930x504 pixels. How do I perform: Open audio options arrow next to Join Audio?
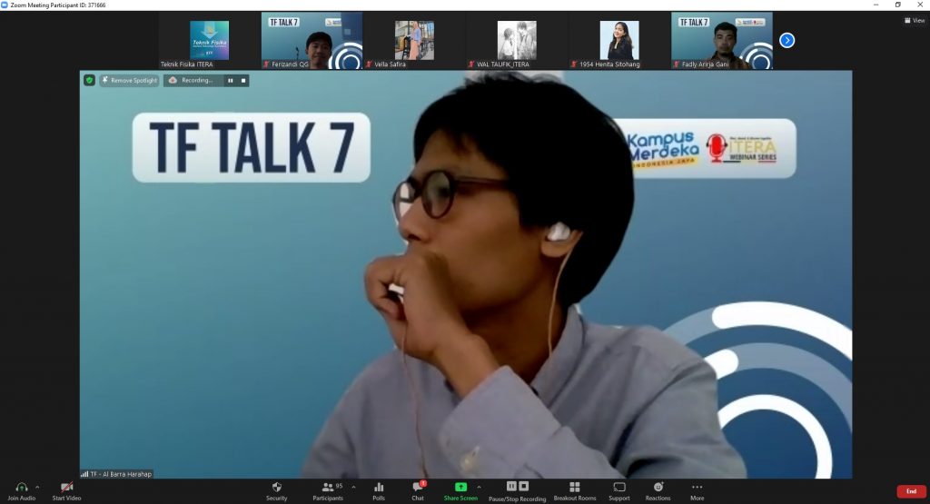[x=37, y=488]
